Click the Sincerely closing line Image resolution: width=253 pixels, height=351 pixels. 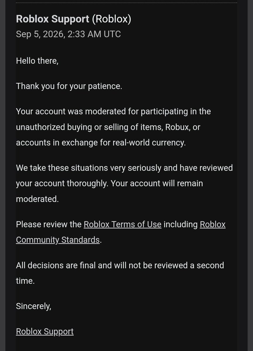click(34, 306)
